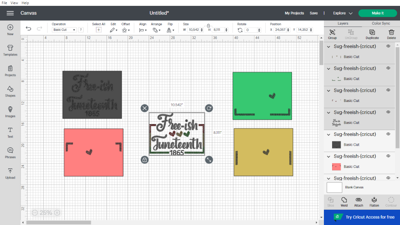Open the Arrange dropdown

tap(156, 30)
